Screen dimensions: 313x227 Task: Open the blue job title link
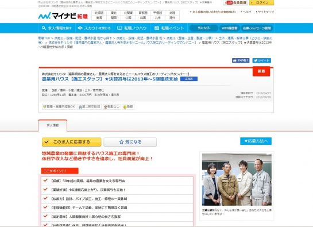(x=110, y=79)
